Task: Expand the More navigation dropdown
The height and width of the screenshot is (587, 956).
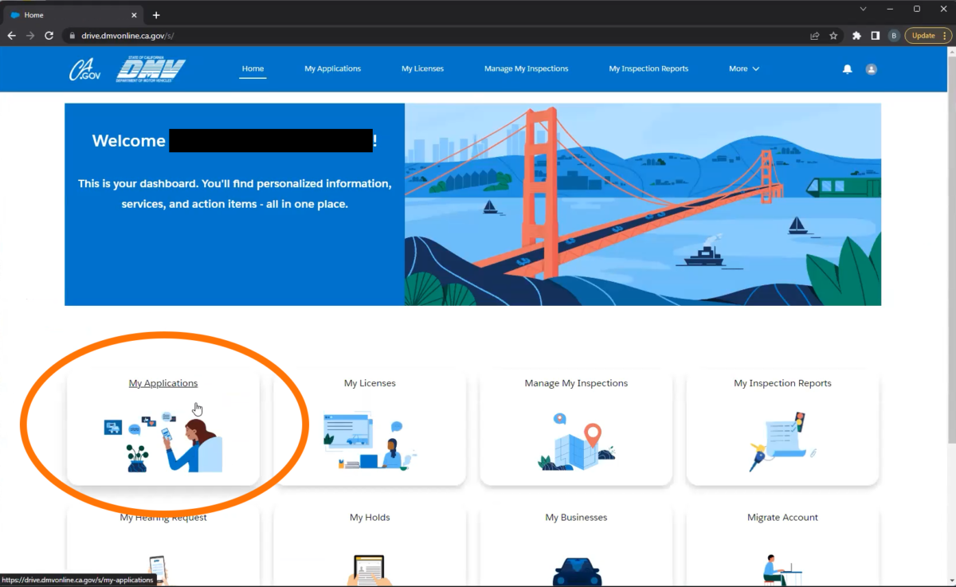Action: point(743,68)
